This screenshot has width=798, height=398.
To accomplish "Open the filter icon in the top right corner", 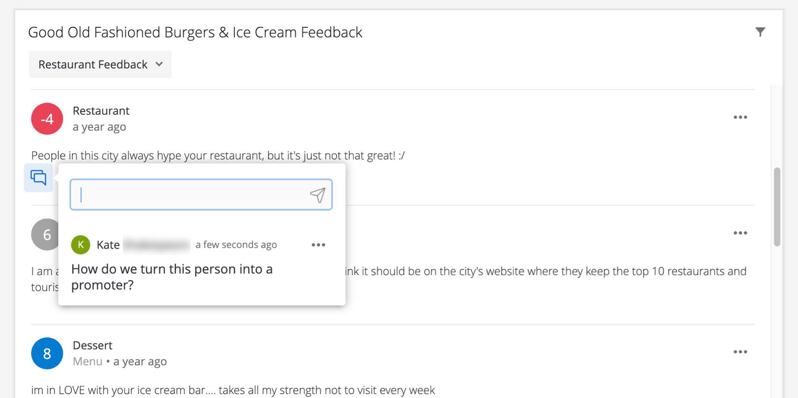I will (760, 32).
